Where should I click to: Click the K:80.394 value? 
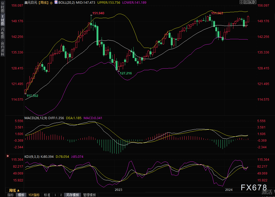coord(47,157)
